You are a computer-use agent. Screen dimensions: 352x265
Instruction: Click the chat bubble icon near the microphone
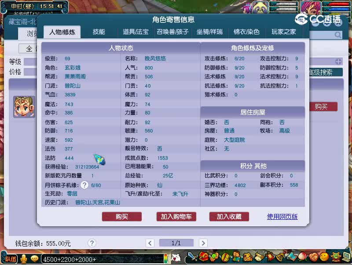[x=34, y=259]
